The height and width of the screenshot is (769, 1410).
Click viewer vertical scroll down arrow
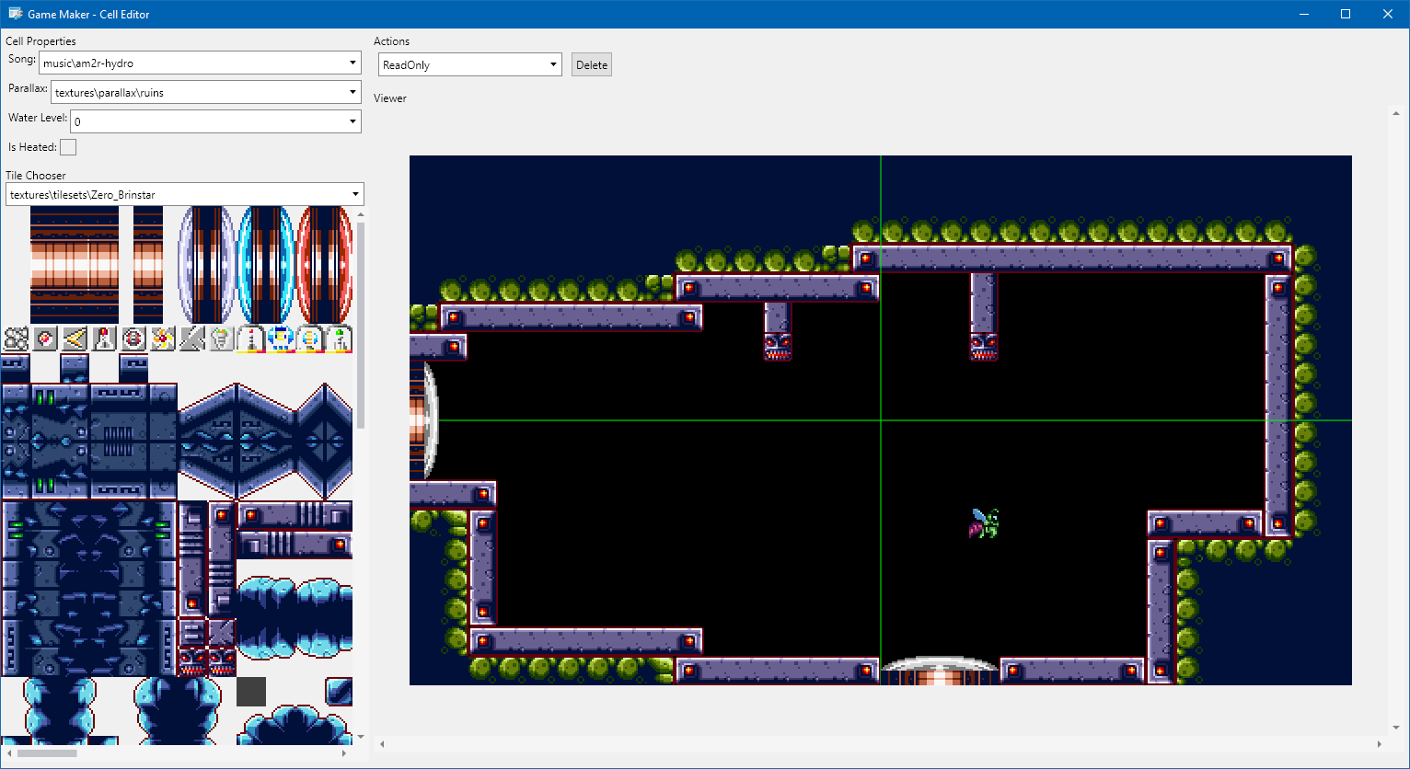pyautogui.click(x=1396, y=728)
